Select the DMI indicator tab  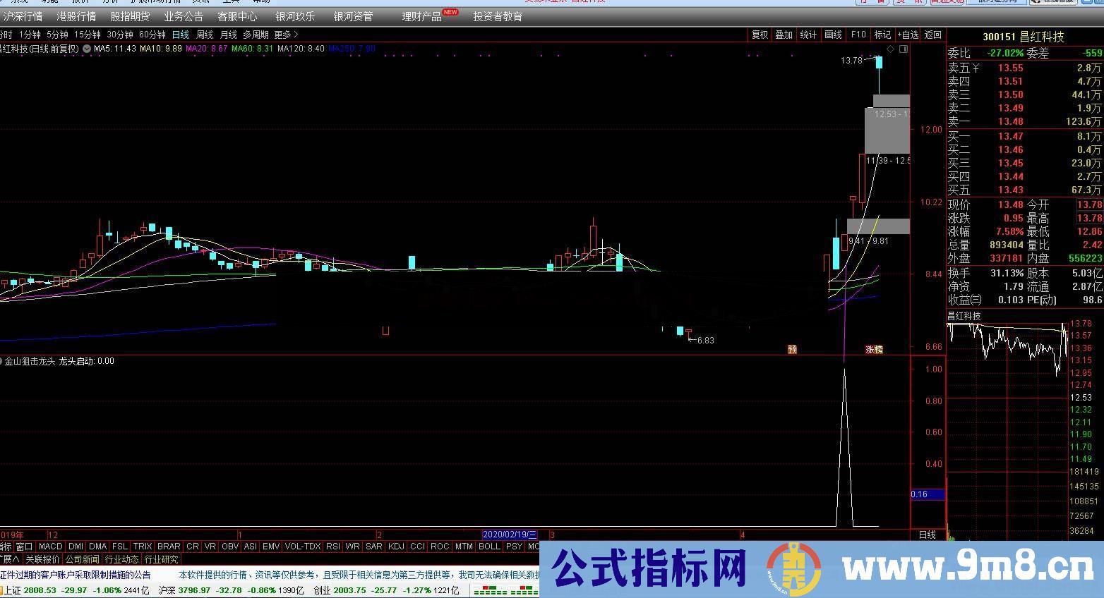[x=76, y=547]
